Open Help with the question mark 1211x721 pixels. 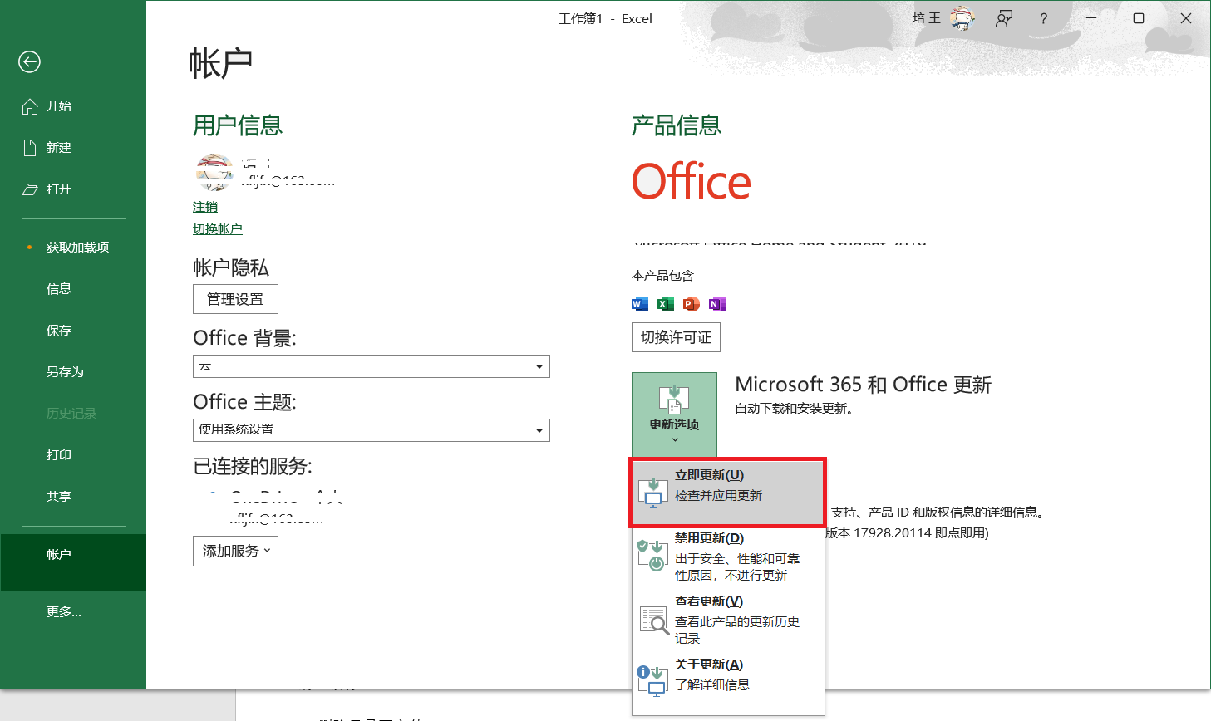1044,18
